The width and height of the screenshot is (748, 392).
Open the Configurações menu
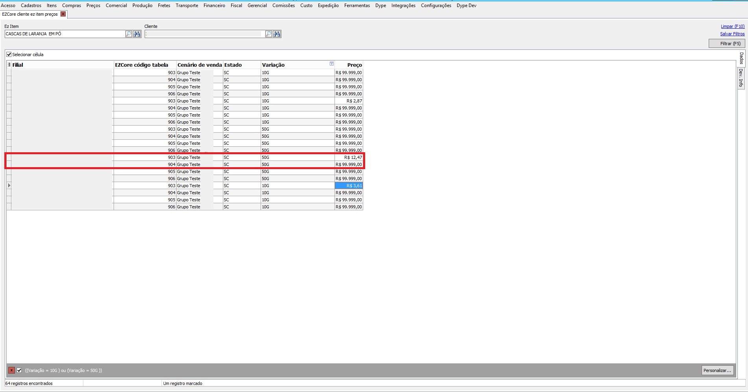point(436,5)
